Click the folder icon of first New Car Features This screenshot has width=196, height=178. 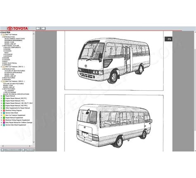[4, 35]
